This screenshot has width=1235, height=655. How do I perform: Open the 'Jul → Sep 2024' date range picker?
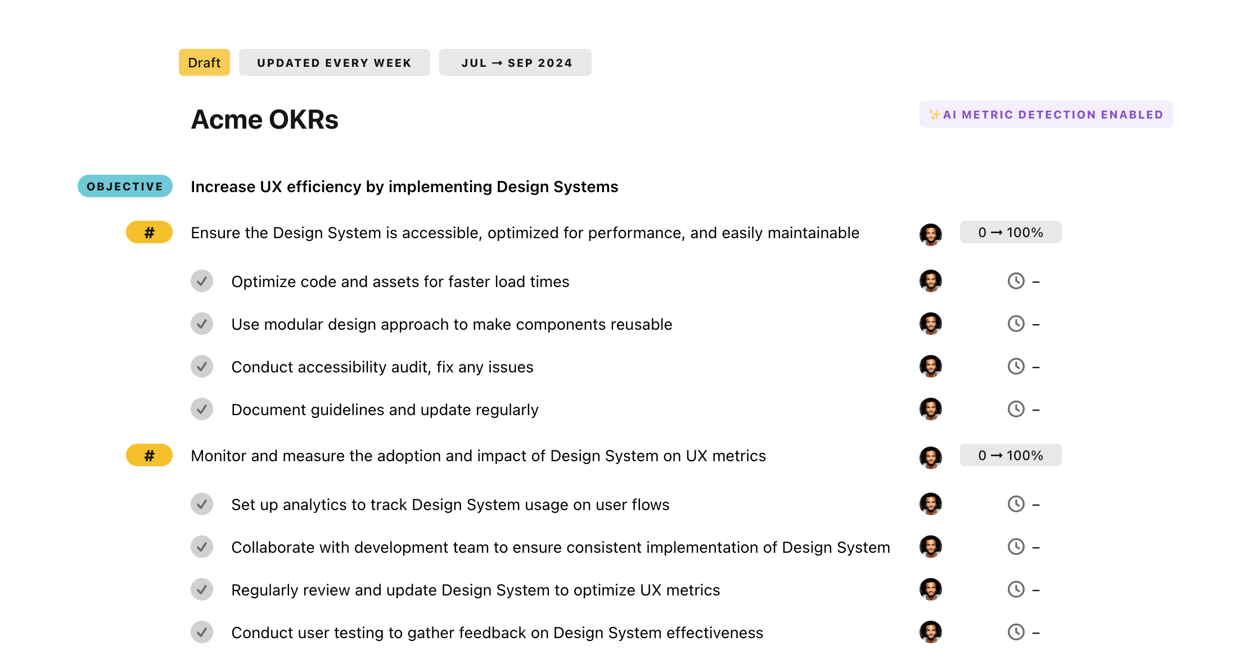(x=515, y=62)
